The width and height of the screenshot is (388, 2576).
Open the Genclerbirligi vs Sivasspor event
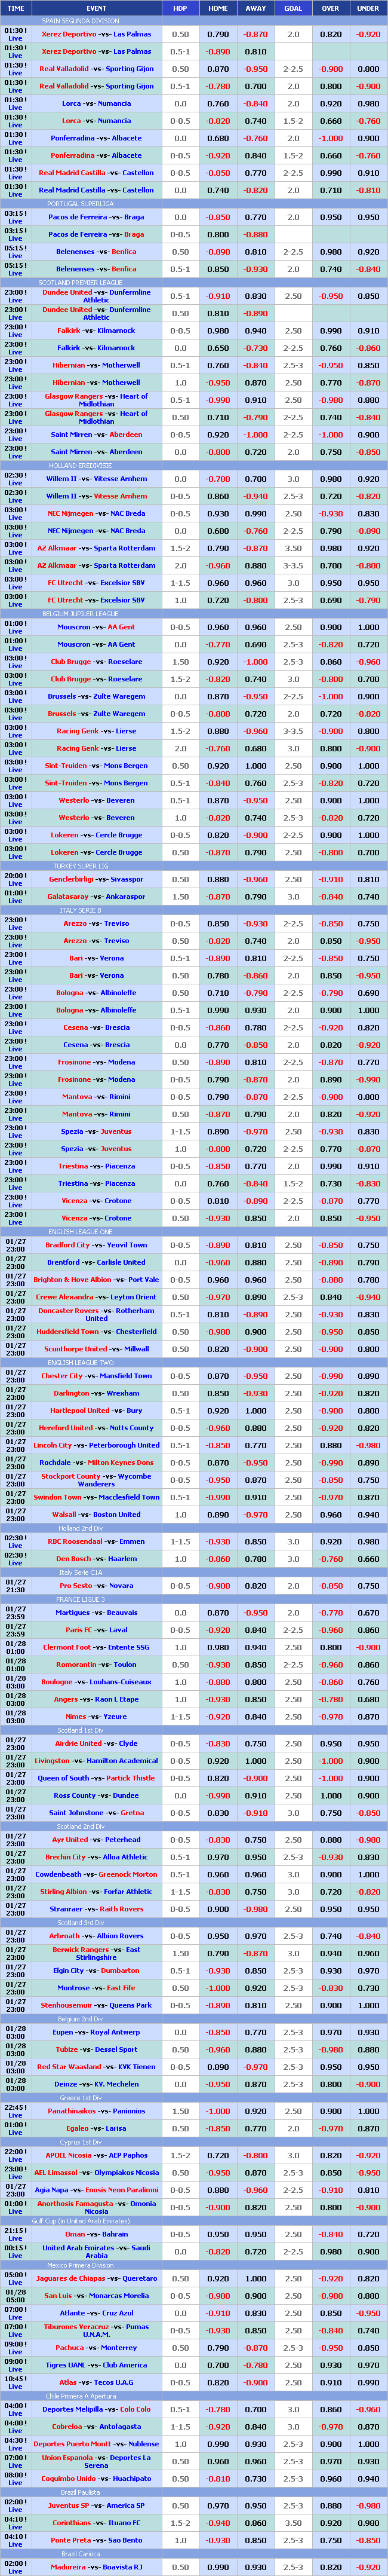click(x=96, y=879)
